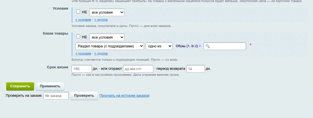Click the Условия field label

[60, 9]
